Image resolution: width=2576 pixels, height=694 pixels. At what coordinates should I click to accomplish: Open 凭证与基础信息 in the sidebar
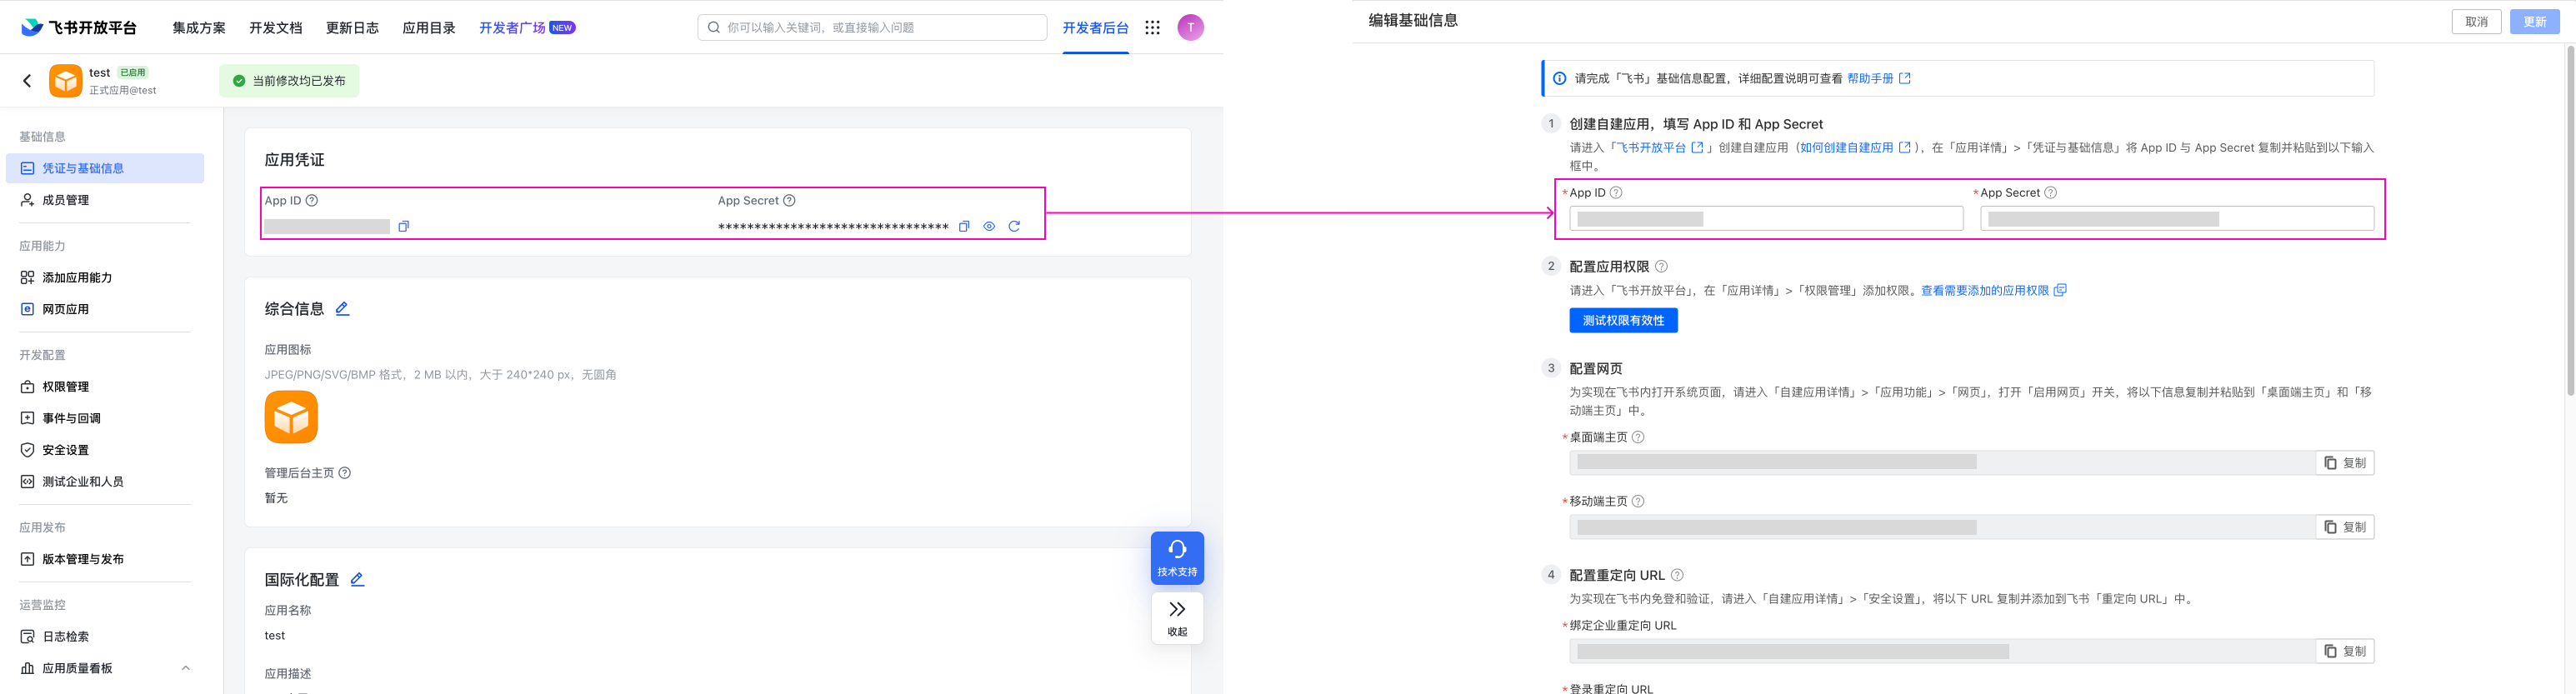point(105,168)
